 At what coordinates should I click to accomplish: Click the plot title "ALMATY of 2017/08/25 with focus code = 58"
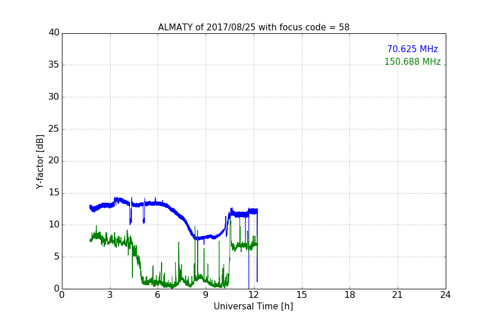253,27
